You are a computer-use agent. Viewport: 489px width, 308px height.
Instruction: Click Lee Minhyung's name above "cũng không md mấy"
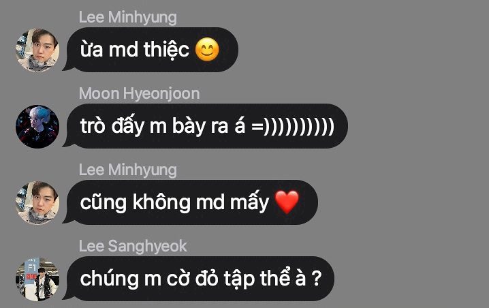click(128, 170)
